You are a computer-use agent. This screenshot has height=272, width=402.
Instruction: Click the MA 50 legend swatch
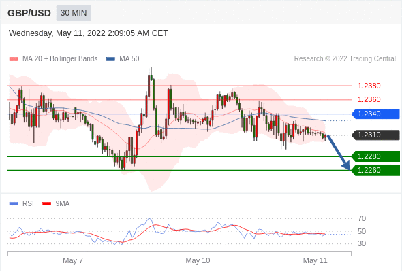point(111,59)
